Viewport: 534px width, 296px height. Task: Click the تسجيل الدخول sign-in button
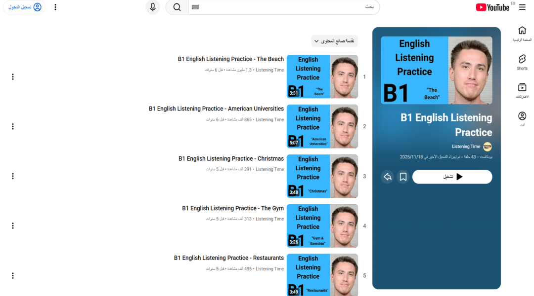coord(24,7)
